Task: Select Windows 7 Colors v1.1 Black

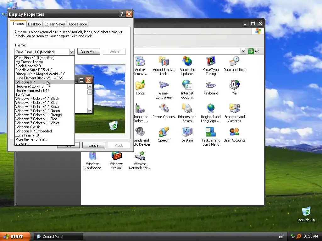Action: point(45,98)
